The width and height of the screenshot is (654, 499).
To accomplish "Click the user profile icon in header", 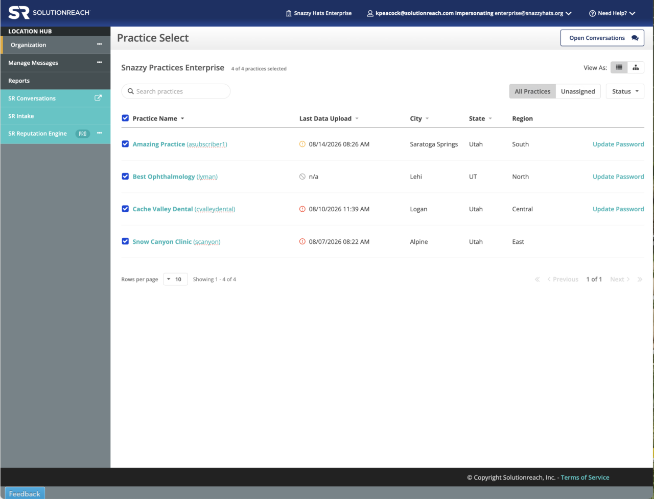I will click(370, 13).
